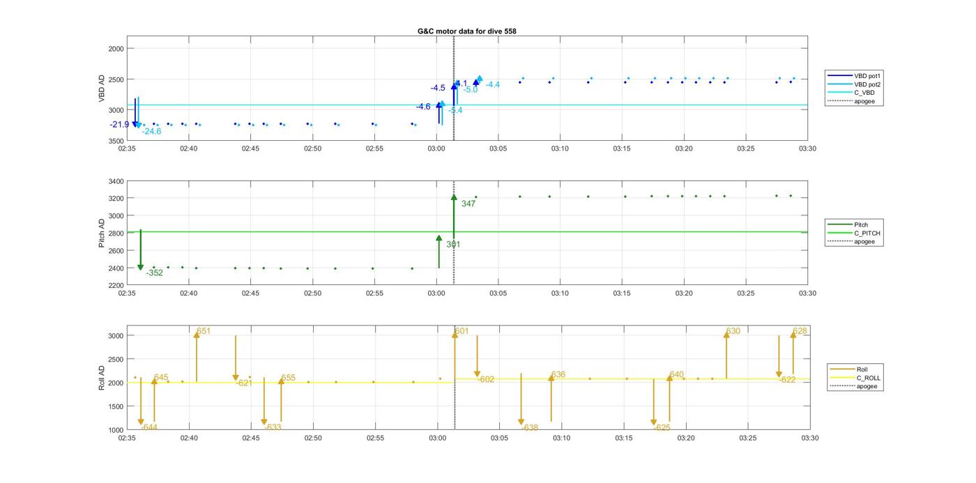Click 'apogee' in the VBD plot legend
The image size is (976, 483).
851,101
